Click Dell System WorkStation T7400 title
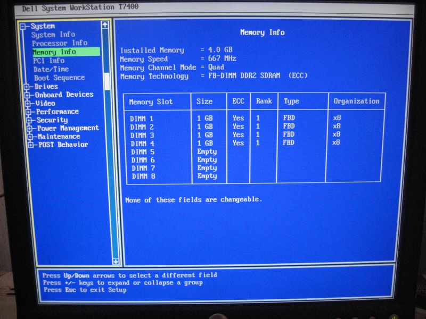The image size is (426, 319). [x=80, y=7]
